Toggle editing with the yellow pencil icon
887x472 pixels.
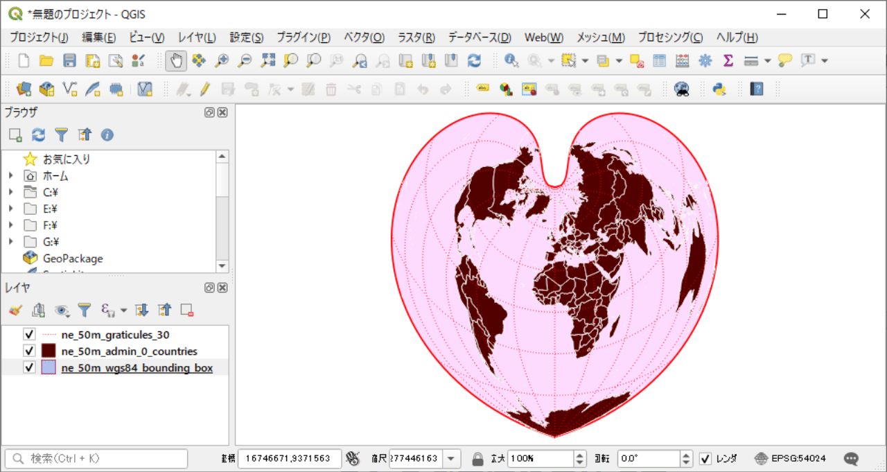tap(205, 89)
